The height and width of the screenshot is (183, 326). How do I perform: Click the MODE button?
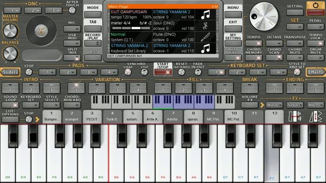click(x=93, y=14)
